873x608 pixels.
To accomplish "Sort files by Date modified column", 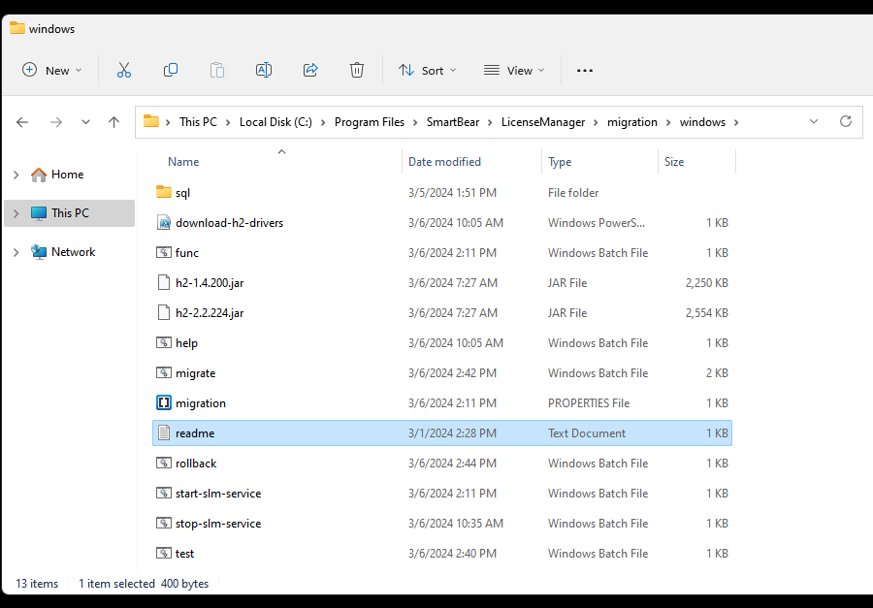I will tap(444, 161).
